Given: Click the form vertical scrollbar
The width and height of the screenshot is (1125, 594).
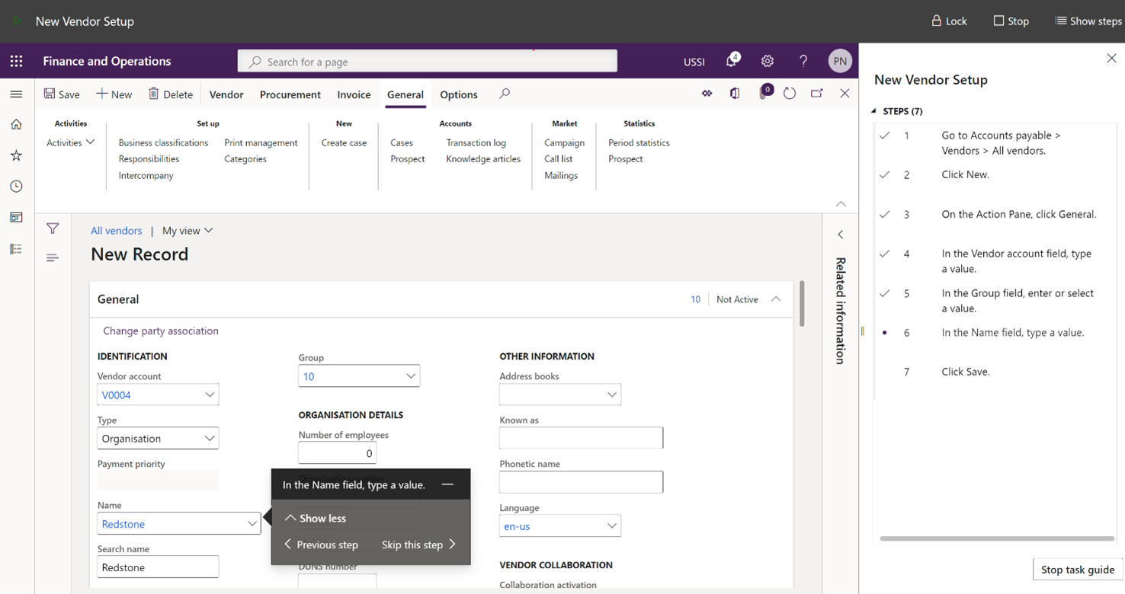Looking at the screenshot, I should (802, 303).
